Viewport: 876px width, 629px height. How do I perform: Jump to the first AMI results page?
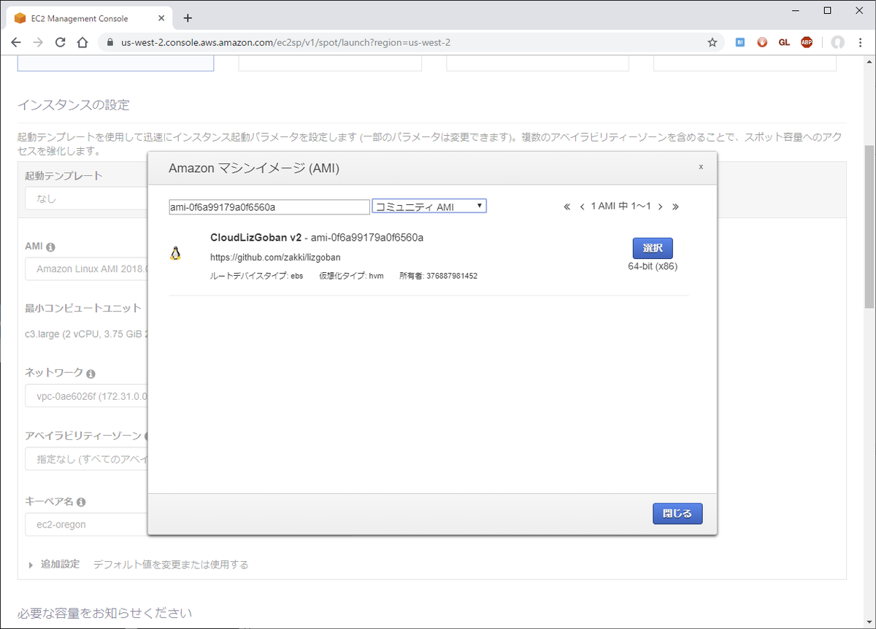coord(567,207)
